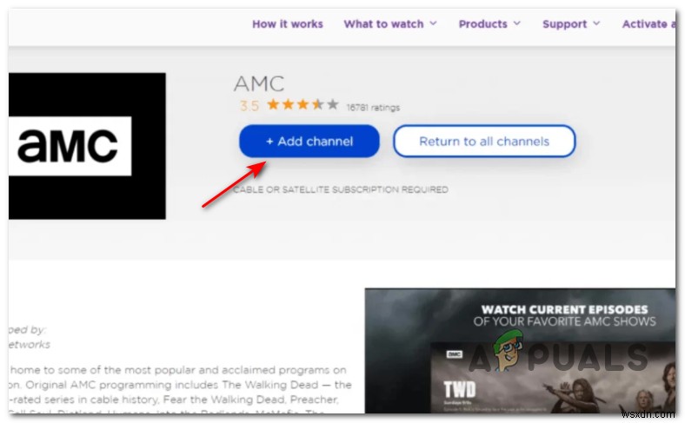Open the Watch Current Episodes screenshot

[x=520, y=351]
